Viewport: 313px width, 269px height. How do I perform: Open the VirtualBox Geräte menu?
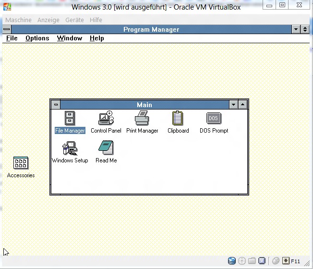[75, 20]
